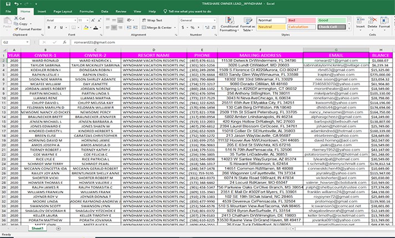The height and width of the screenshot is (238, 395).
Task: Open Clipboard group dialog launcher
Action: 42,35
